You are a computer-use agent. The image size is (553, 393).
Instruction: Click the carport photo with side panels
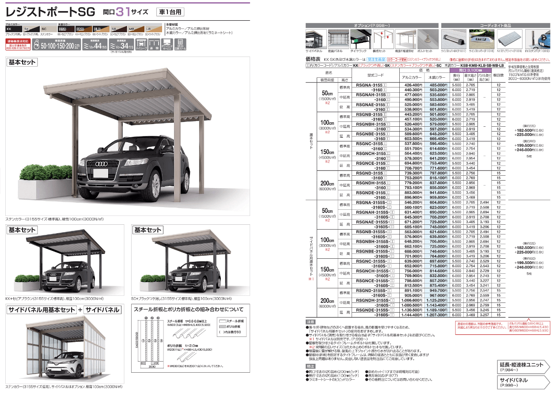tap(64, 344)
